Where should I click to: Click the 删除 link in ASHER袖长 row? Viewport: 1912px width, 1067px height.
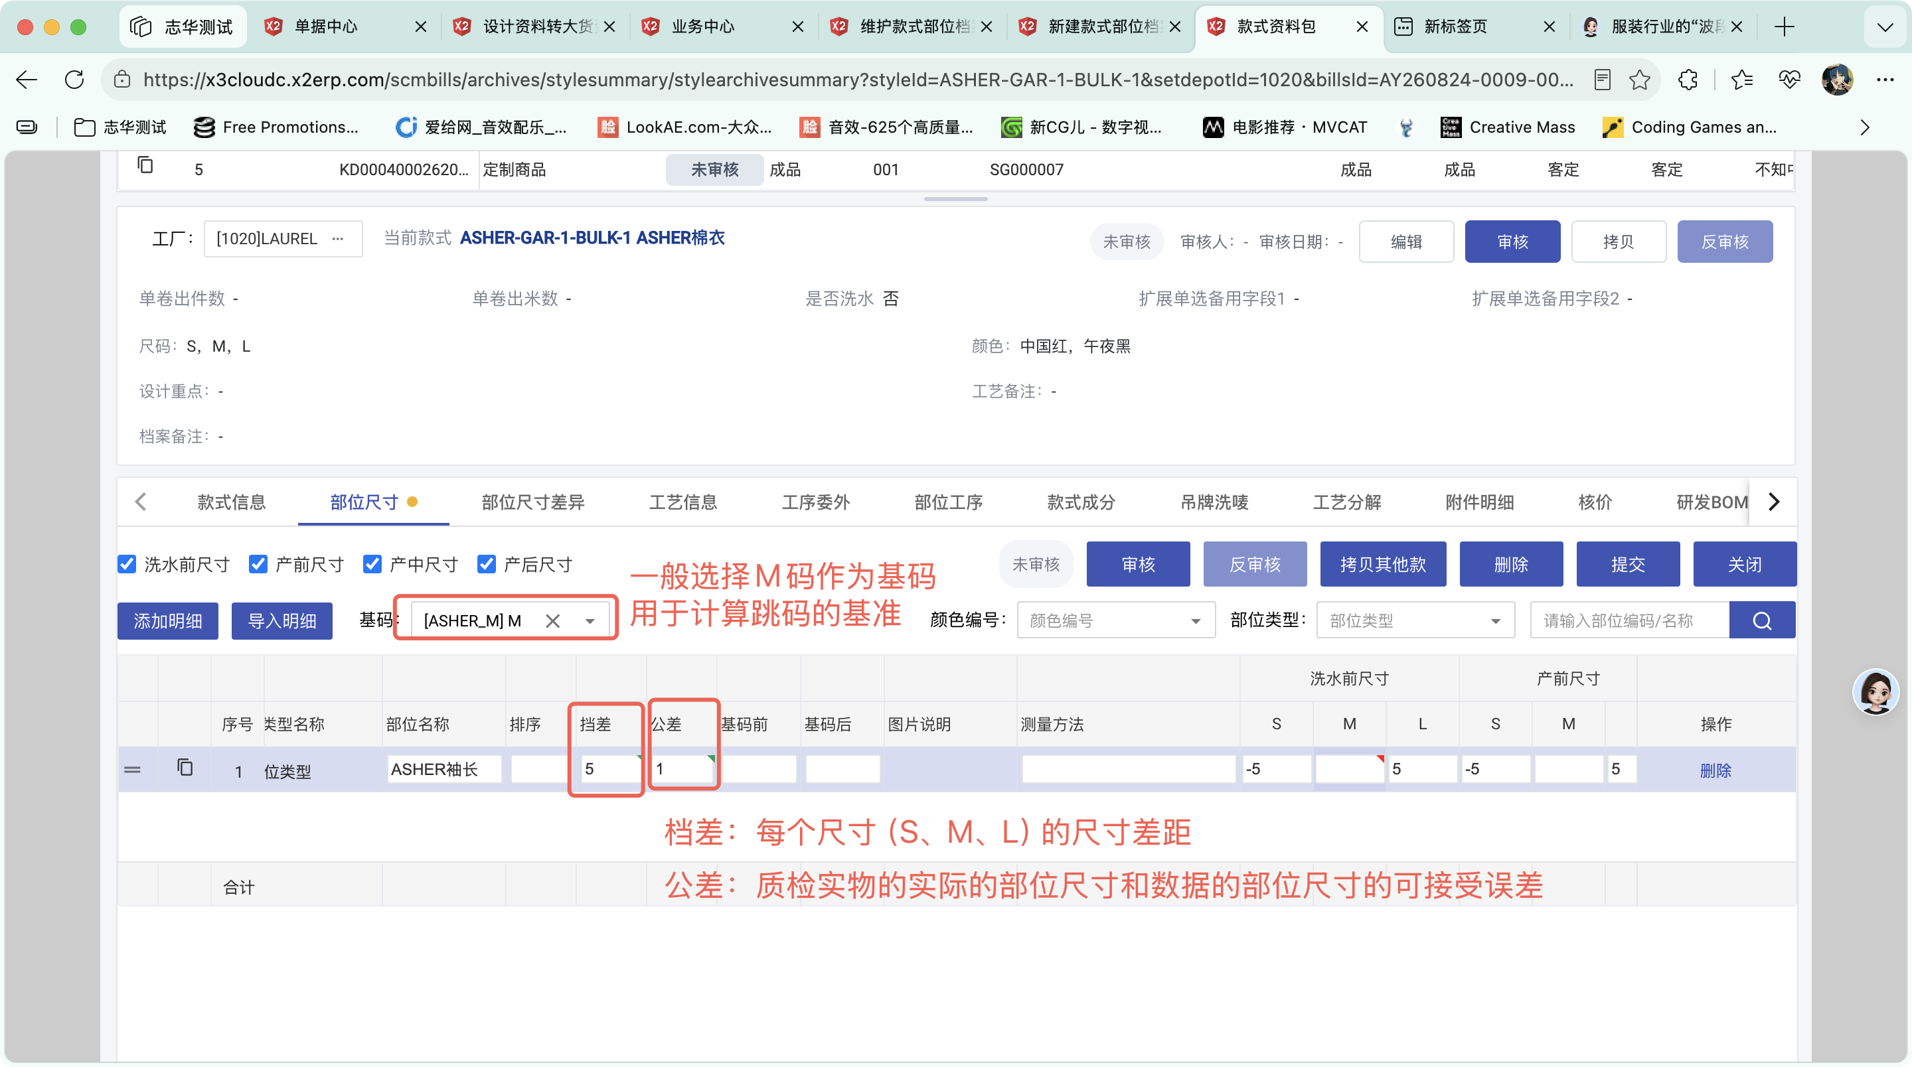point(1715,770)
